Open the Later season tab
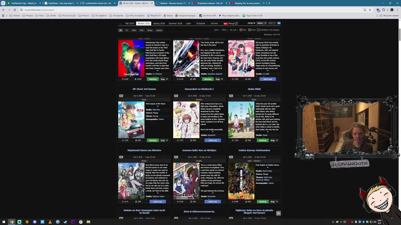 pyautogui.click(x=188, y=23)
